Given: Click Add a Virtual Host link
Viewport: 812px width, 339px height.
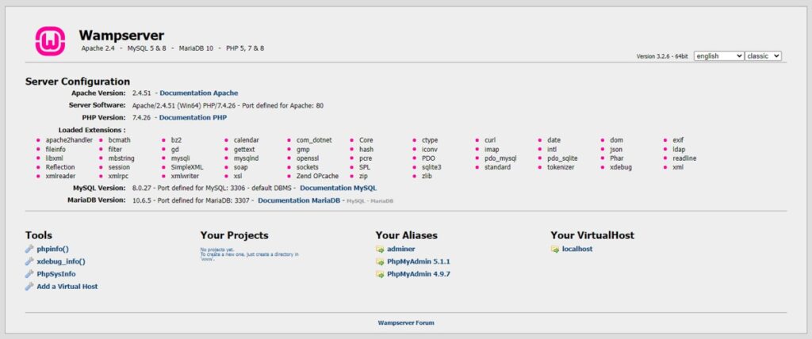Looking at the screenshot, I should pyautogui.click(x=67, y=286).
